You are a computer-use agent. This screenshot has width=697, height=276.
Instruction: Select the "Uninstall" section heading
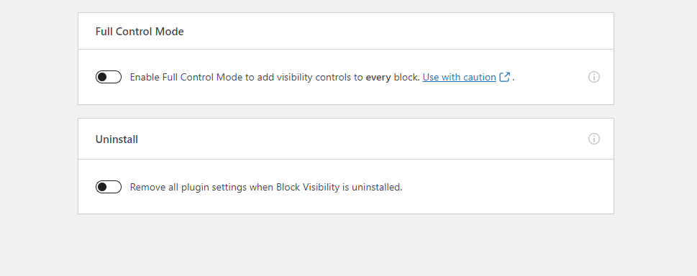(117, 139)
